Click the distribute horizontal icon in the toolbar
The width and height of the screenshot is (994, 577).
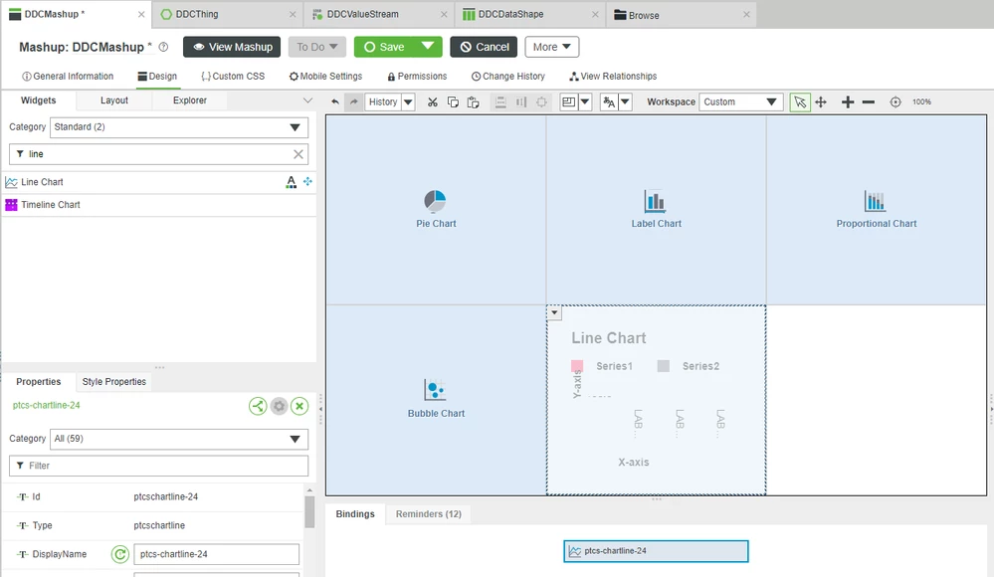click(x=521, y=101)
